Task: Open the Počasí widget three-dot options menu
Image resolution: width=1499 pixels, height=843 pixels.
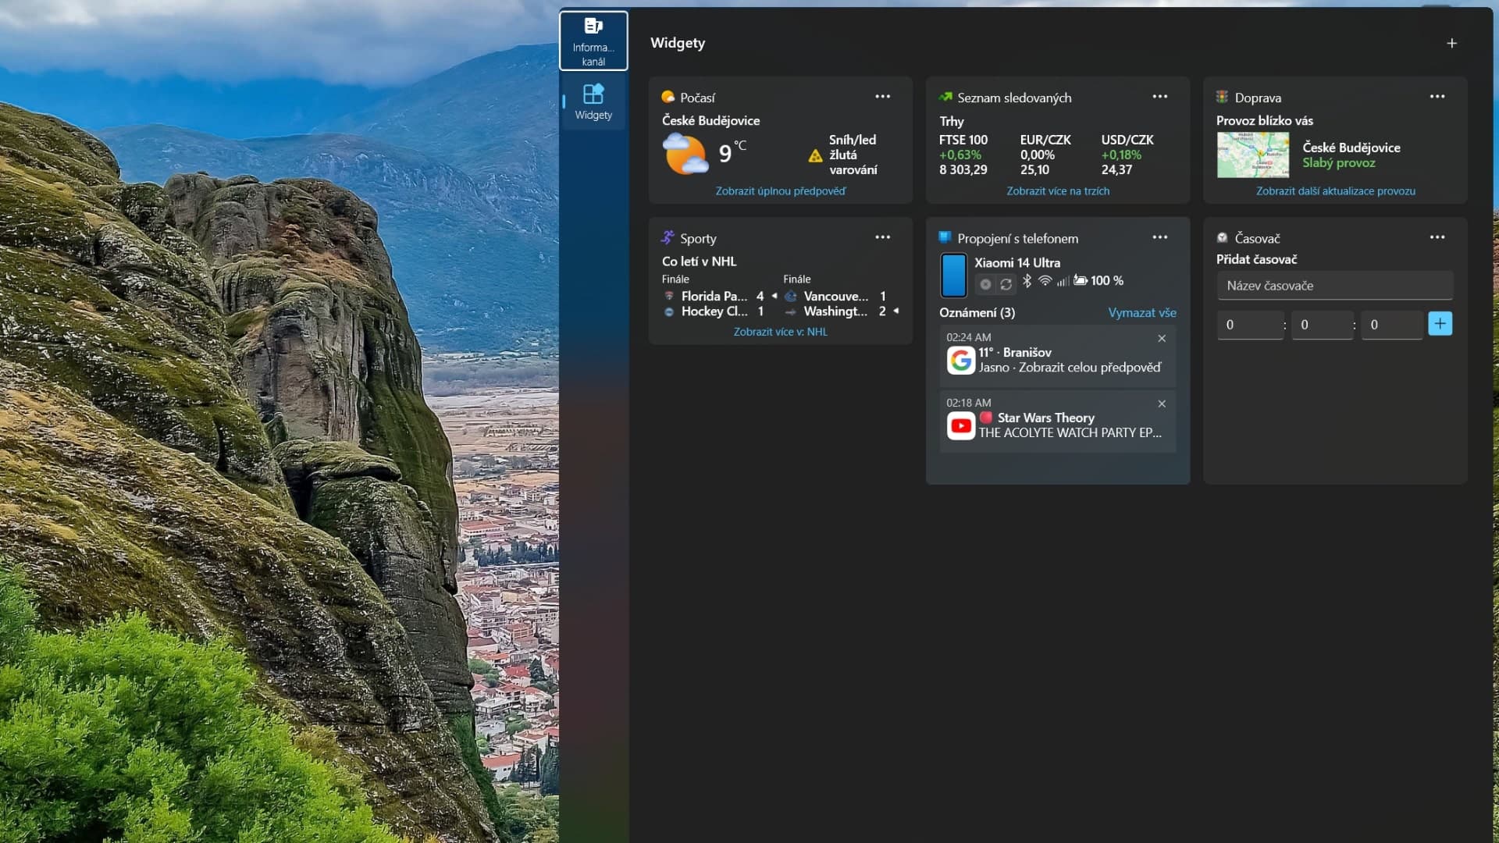Action: [882, 97]
